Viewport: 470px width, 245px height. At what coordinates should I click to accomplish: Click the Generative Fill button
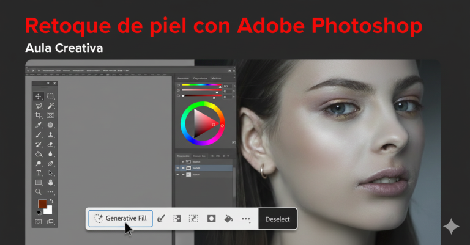pyautogui.click(x=121, y=218)
